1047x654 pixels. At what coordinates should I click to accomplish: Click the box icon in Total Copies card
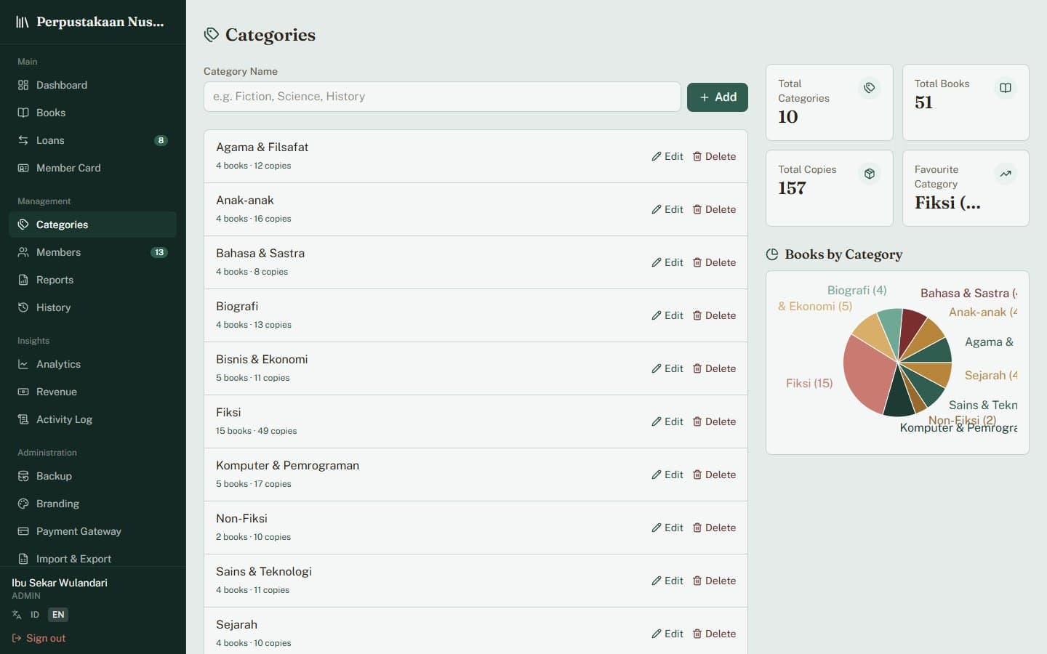pos(870,174)
